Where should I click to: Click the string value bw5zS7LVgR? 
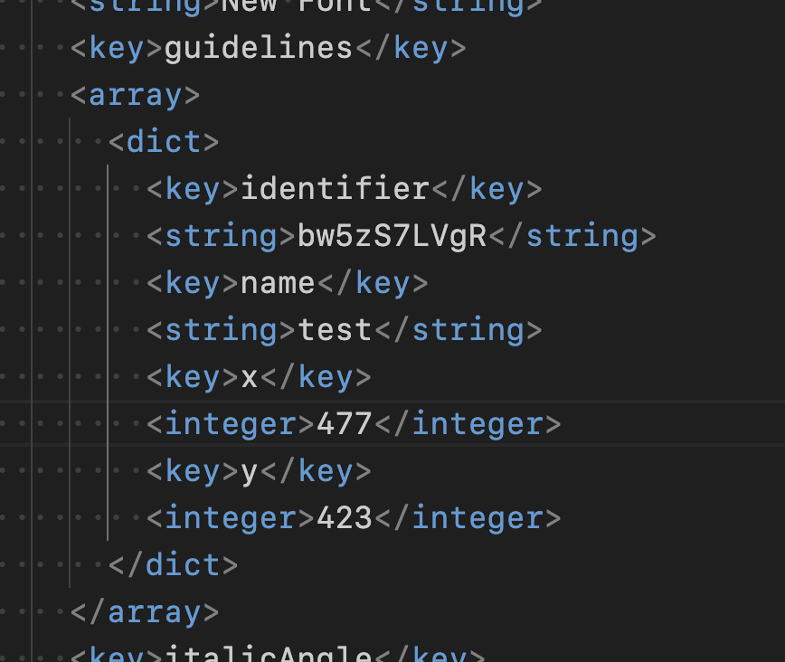(x=392, y=236)
